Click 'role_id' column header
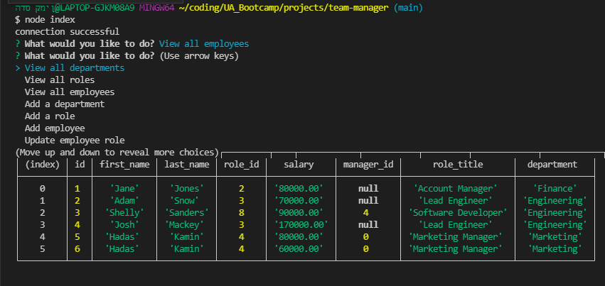The image size is (605, 286). pyautogui.click(x=242, y=165)
